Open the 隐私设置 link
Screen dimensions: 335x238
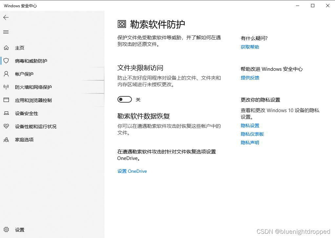(250, 126)
